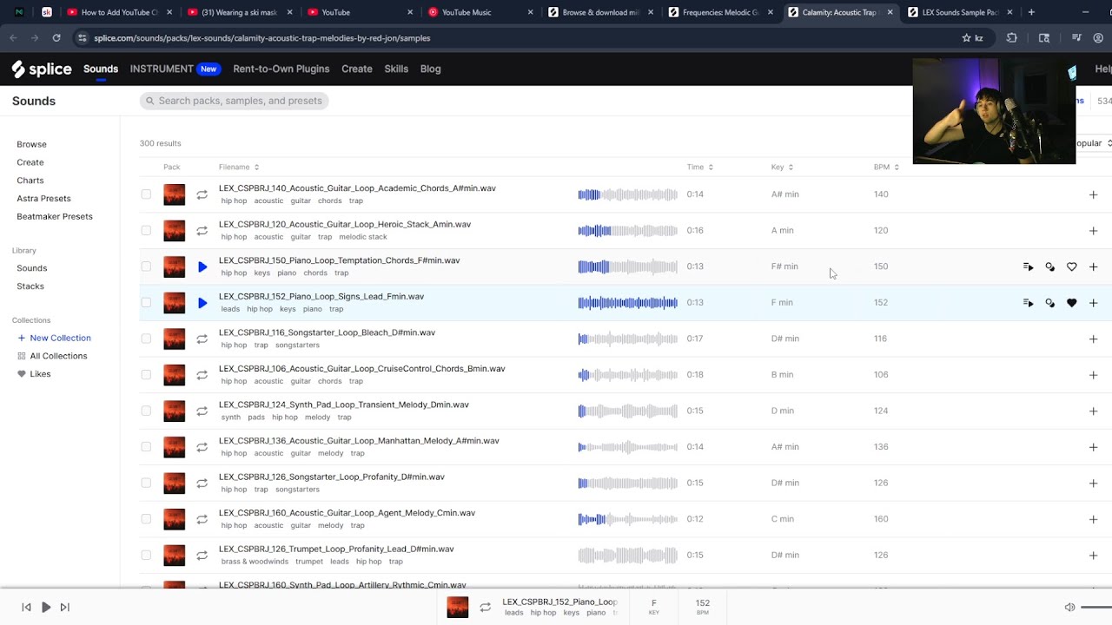The width and height of the screenshot is (1112, 625).
Task: Bookmark page with star icon
Action: [x=966, y=38]
